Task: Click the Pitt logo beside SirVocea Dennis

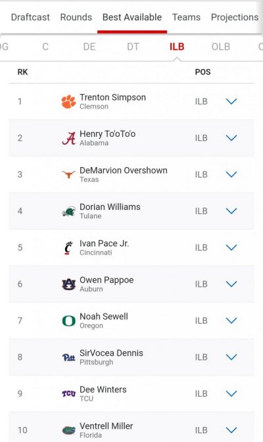Action: [69, 357]
